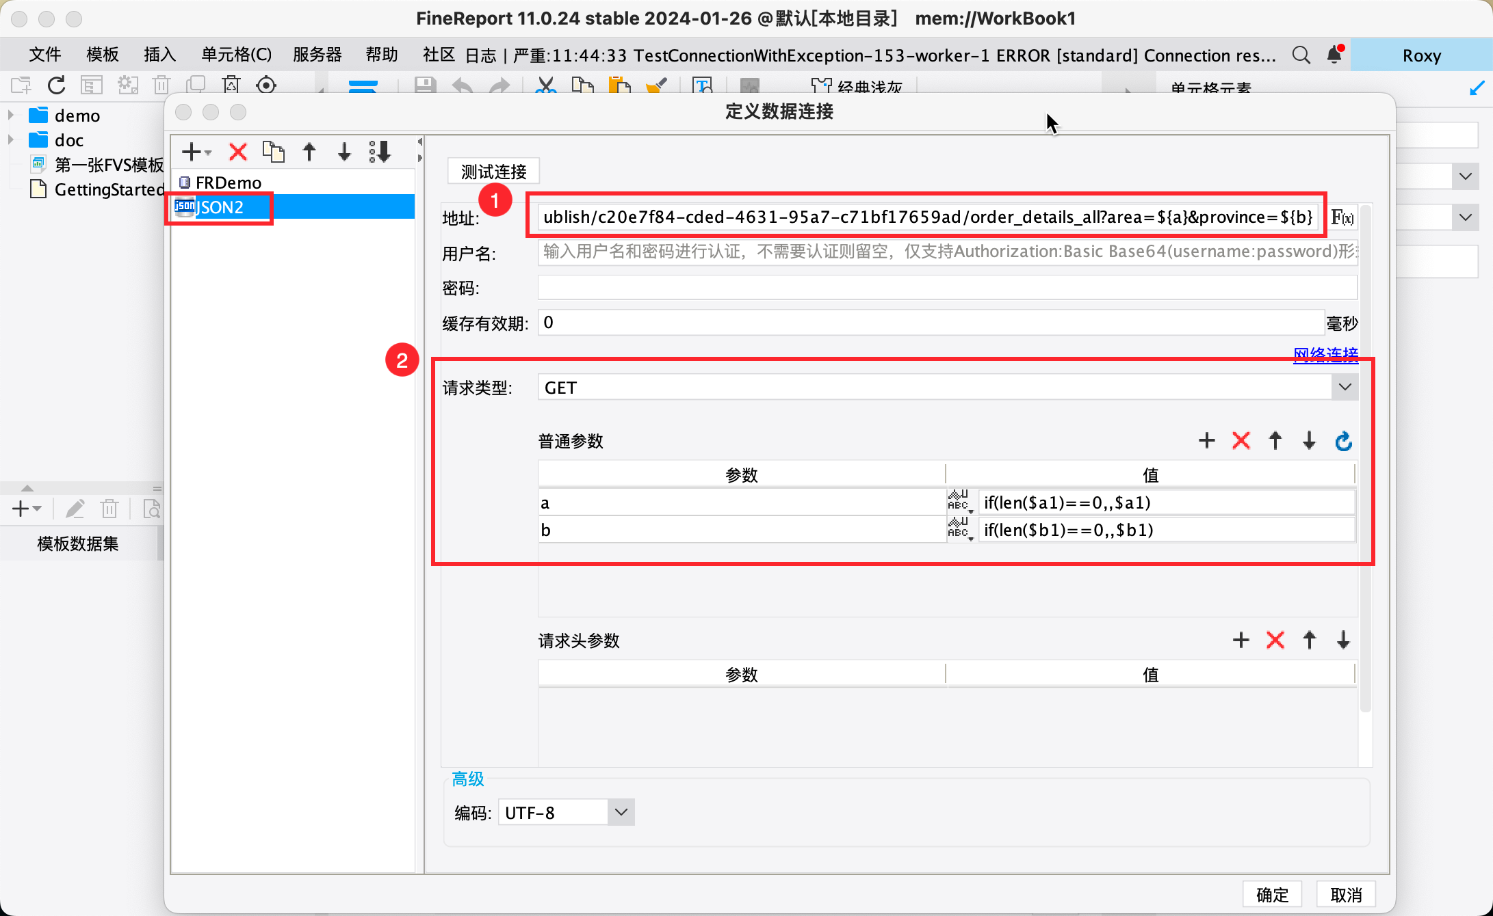The width and height of the screenshot is (1493, 916).
Task: Add a request header parameter
Action: coord(1241,641)
